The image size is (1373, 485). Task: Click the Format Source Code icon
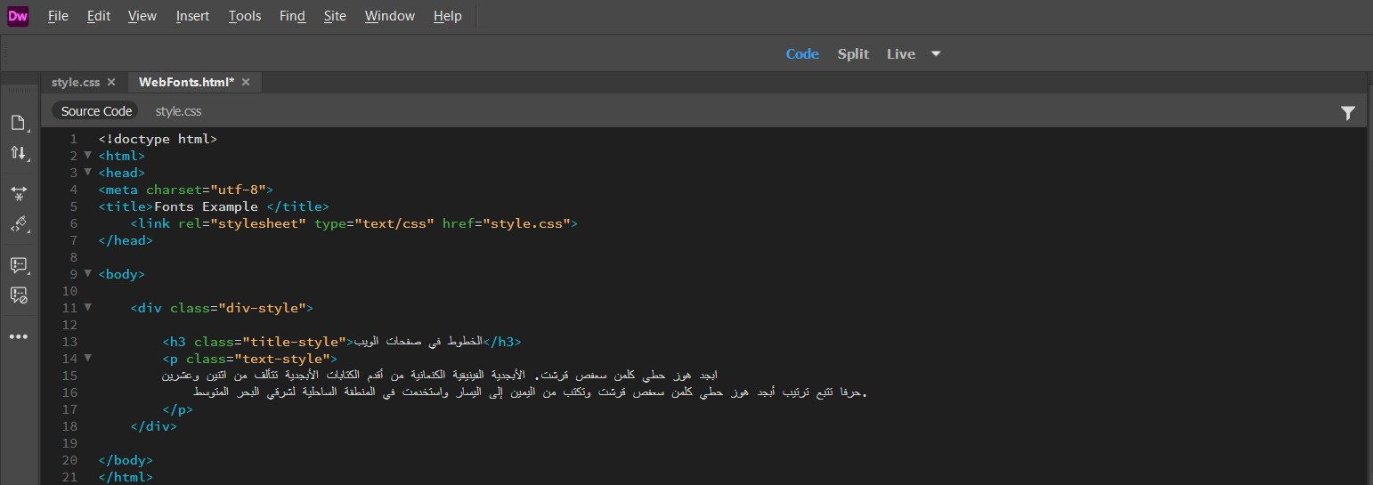coord(18,224)
